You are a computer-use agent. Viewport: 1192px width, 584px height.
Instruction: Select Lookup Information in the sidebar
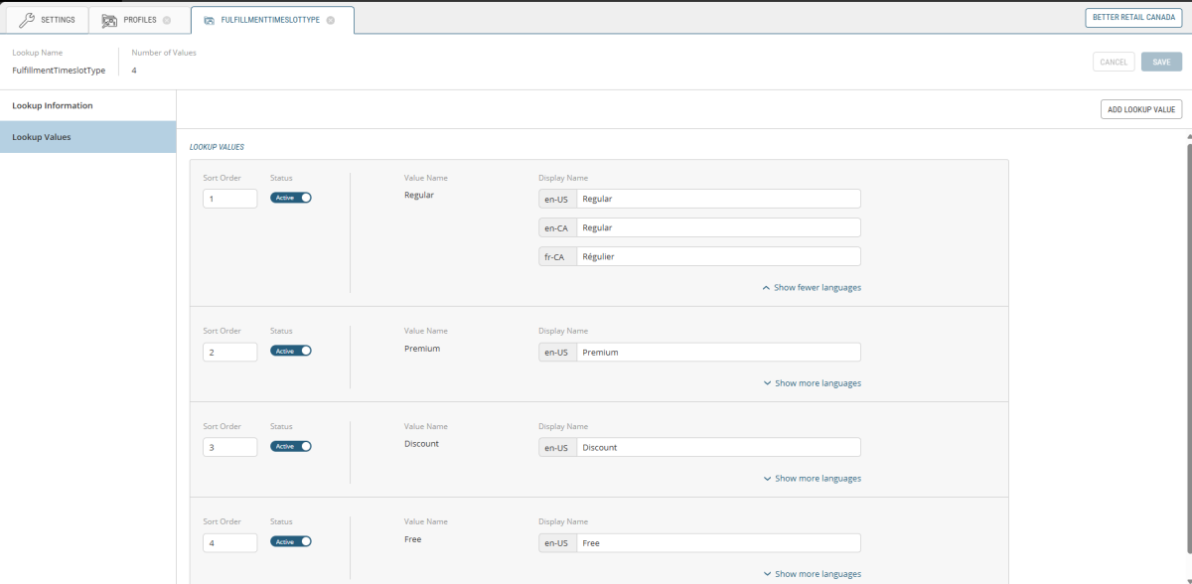[53, 105]
